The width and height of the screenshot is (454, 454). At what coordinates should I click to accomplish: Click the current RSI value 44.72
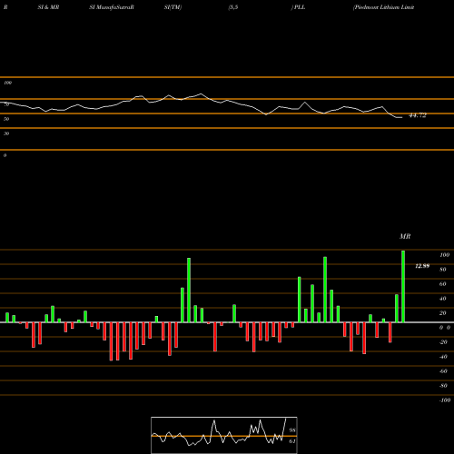[418, 115]
